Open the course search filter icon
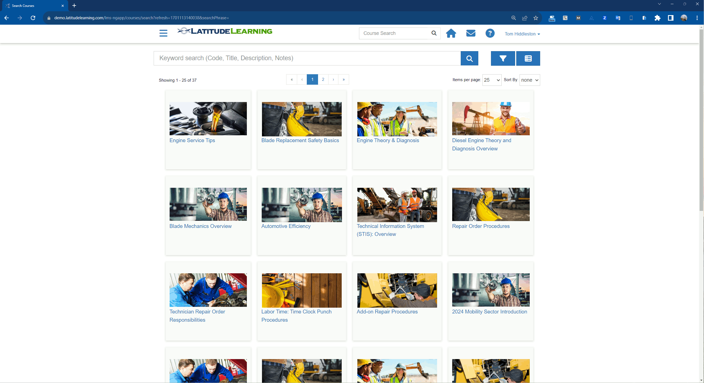The height and width of the screenshot is (383, 704). tap(503, 58)
